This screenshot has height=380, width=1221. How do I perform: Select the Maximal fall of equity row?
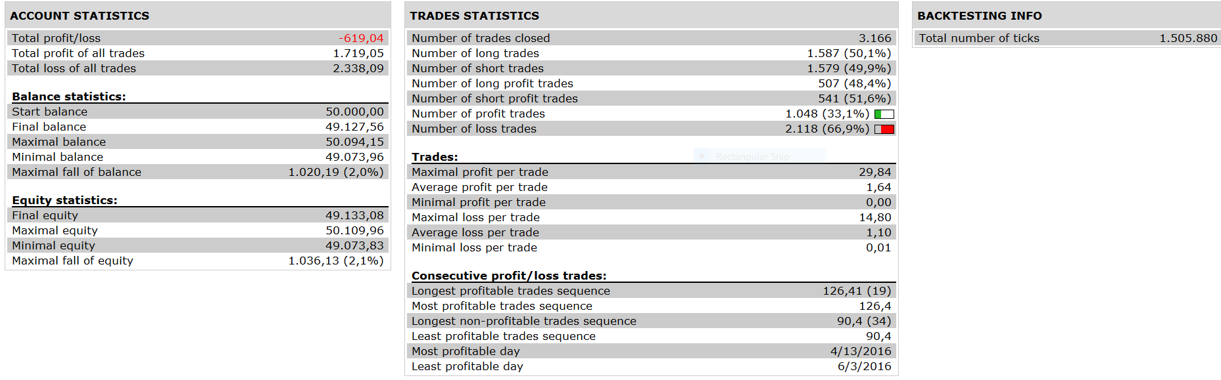198,261
